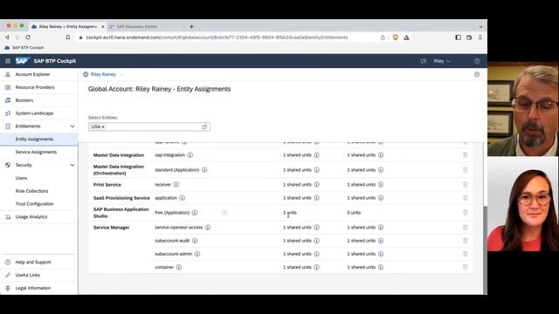Collapse the Security section

click(x=72, y=165)
